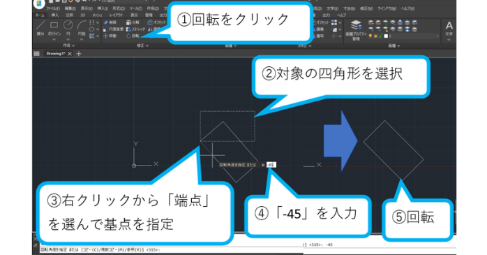Select the 円 circle tool

(68, 27)
